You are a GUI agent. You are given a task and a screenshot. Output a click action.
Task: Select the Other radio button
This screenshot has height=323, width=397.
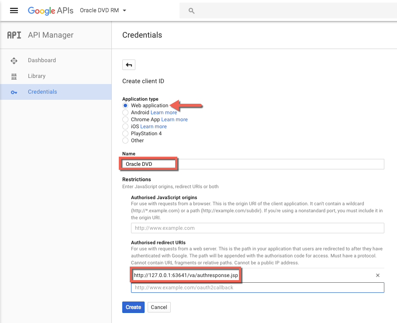(125, 140)
